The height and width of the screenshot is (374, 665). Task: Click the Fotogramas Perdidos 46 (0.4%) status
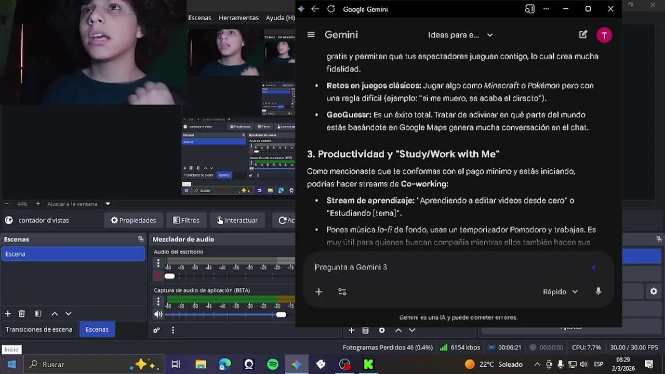(x=388, y=347)
